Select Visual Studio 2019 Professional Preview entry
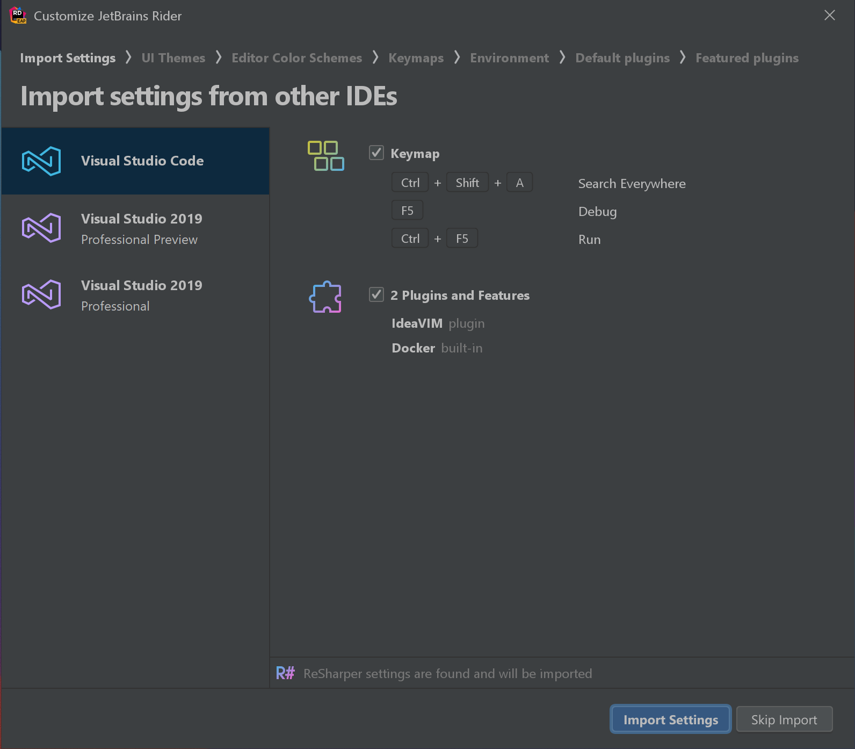 135,228
